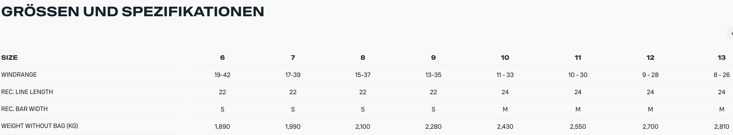Click the 2,430 weight cell
Viewport: 733px width, 135px height.
coord(505,126)
